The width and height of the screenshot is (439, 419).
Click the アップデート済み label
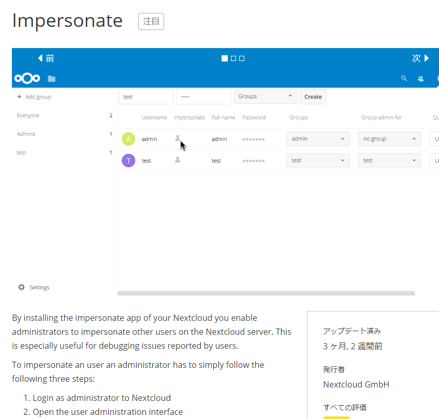coord(352,331)
